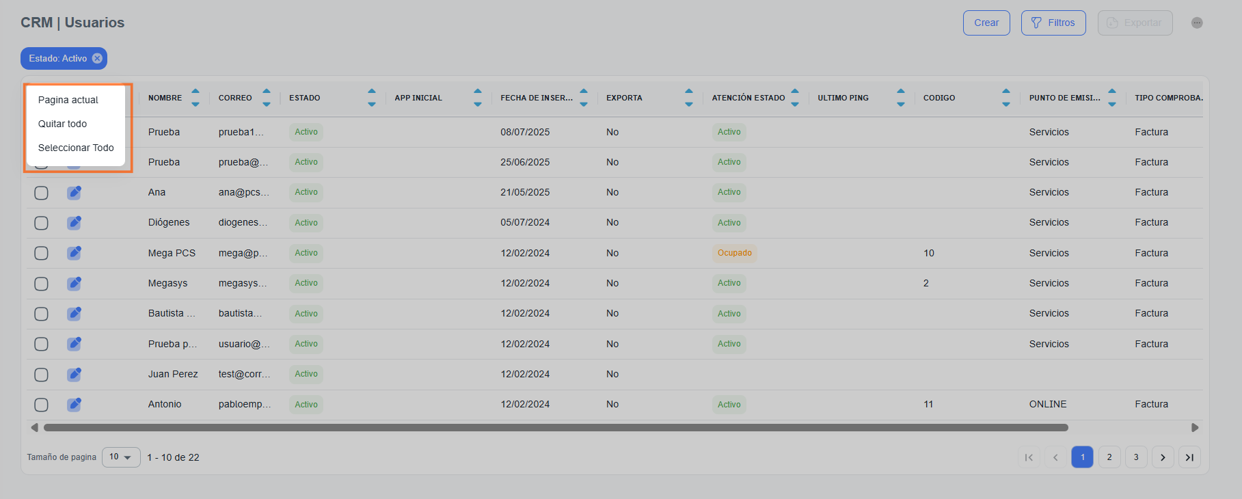Image resolution: width=1242 pixels, height=499 pixels.
Task: Open the Filtros panel button
Action: tap(1053, 23)
